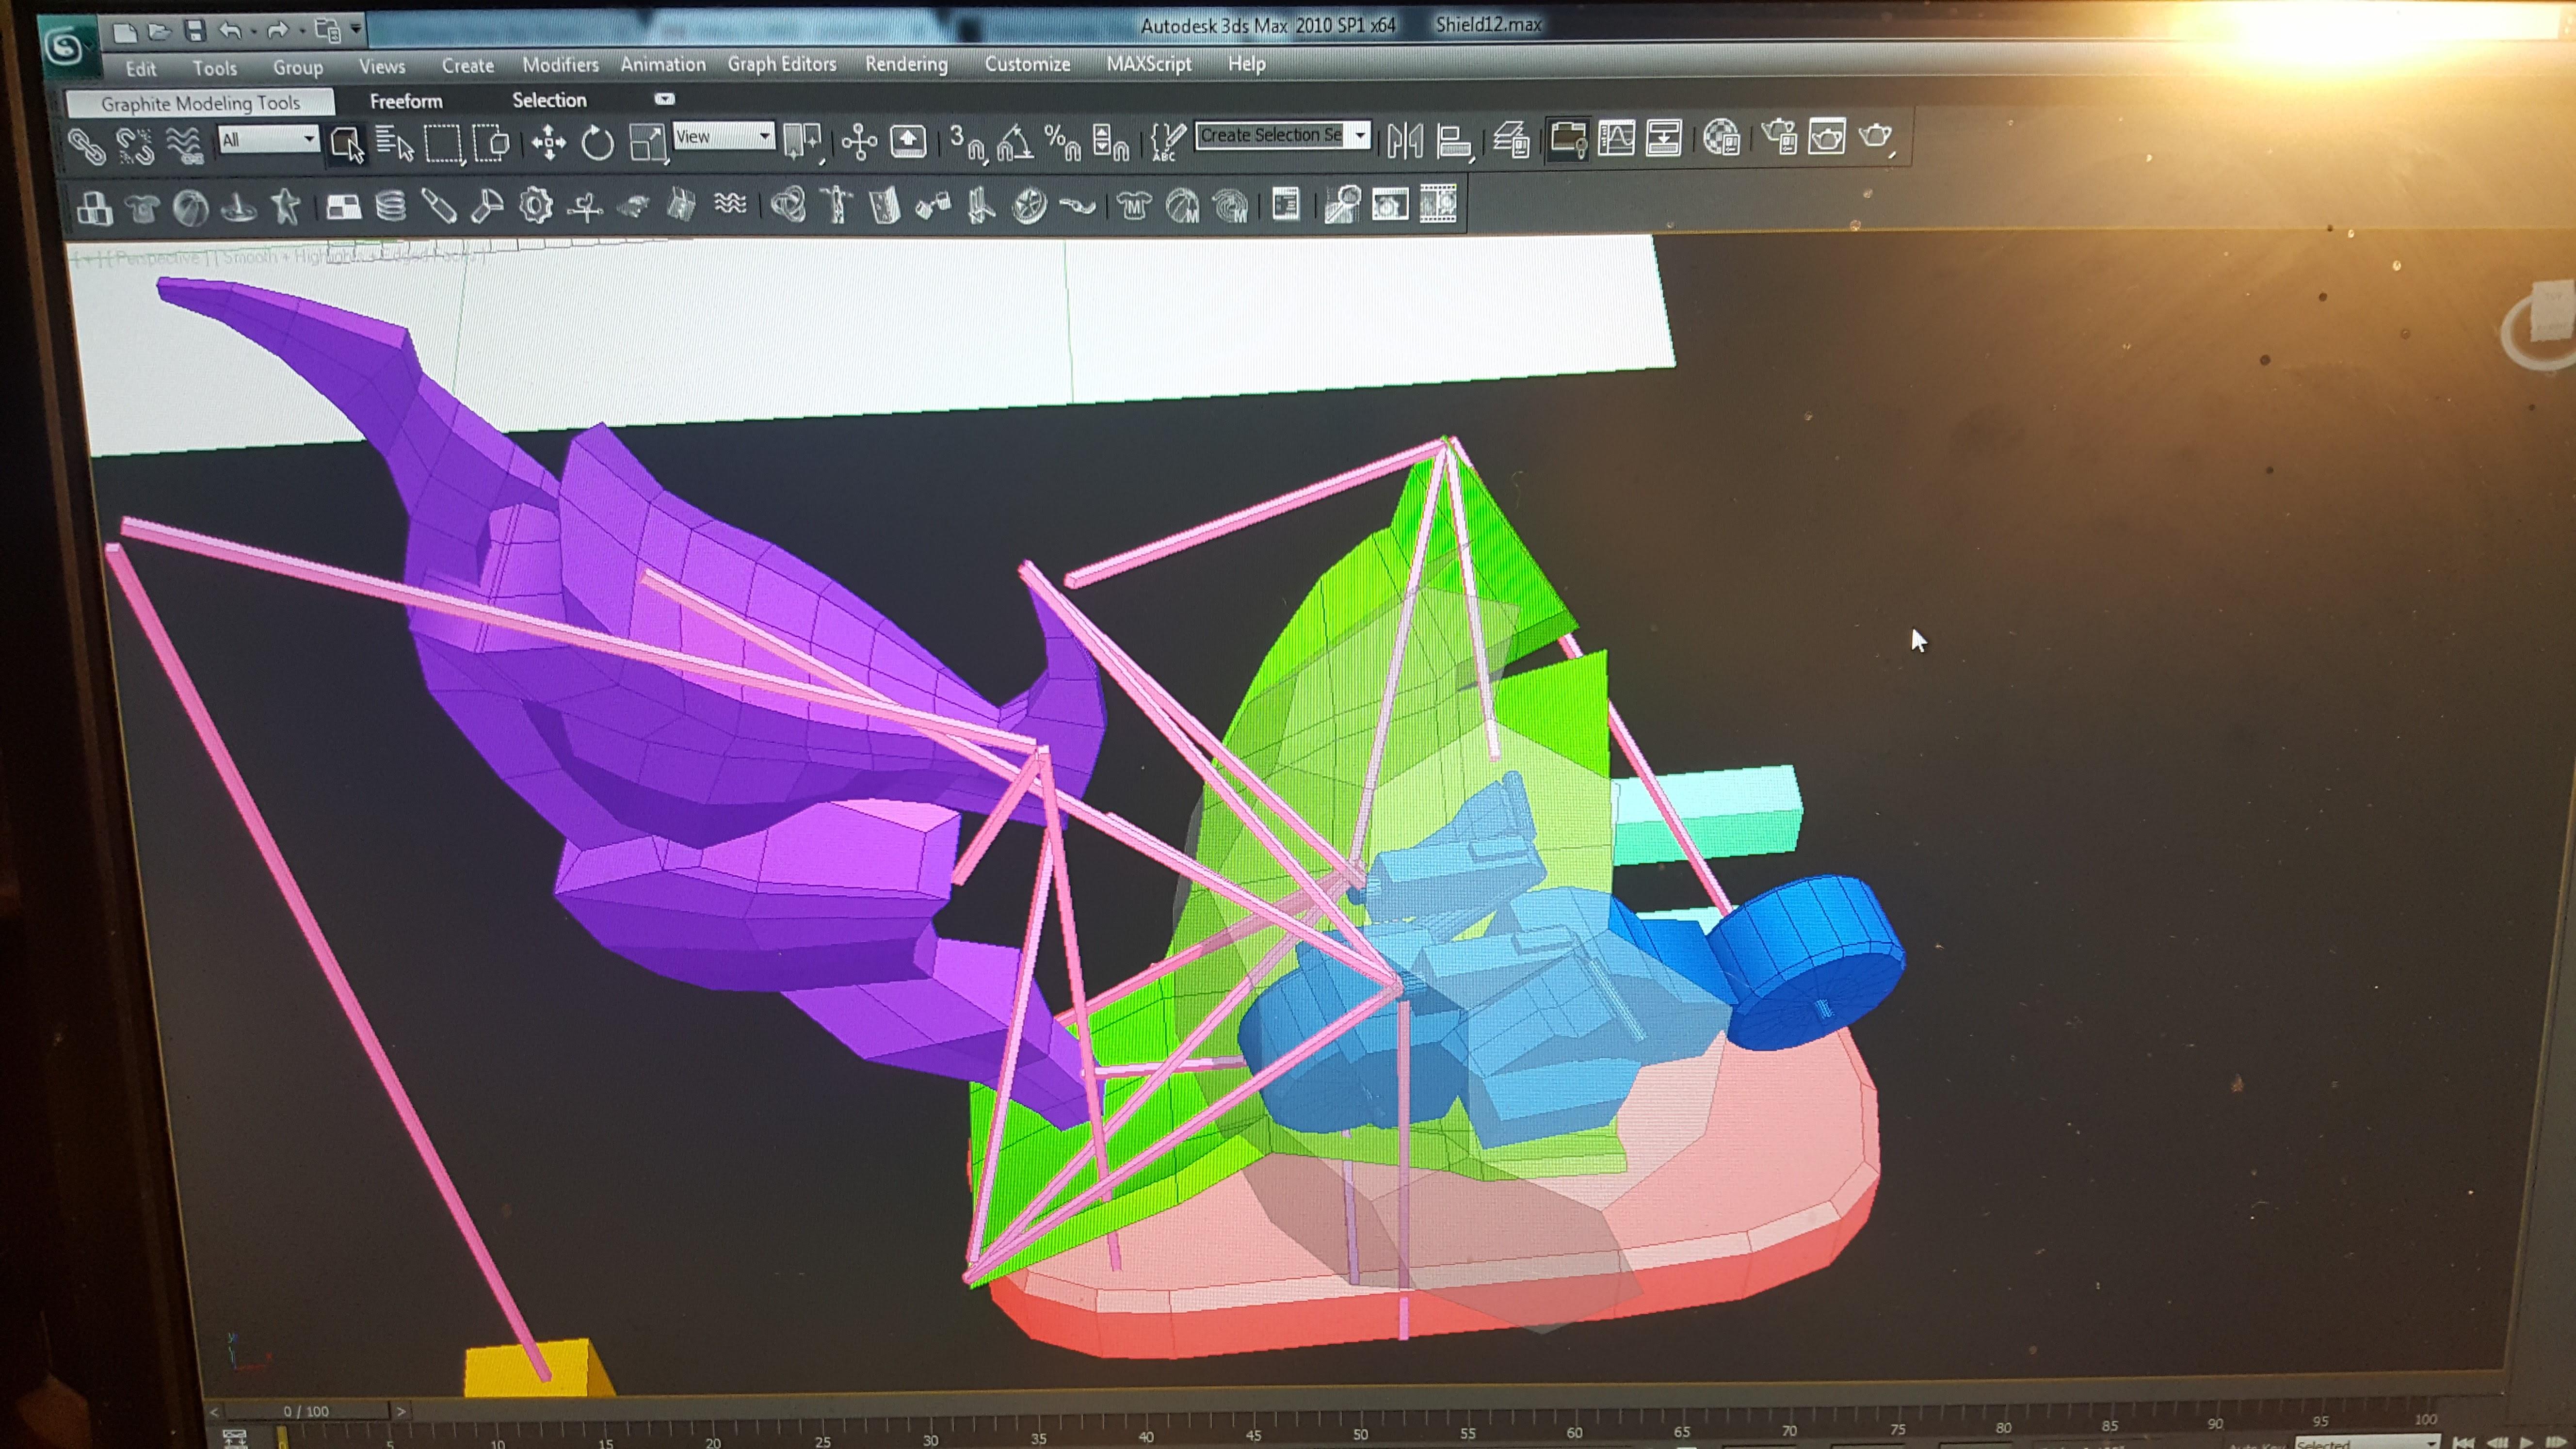
Task: Activate the Select and Rotate tool
Action: coord(597,142)
